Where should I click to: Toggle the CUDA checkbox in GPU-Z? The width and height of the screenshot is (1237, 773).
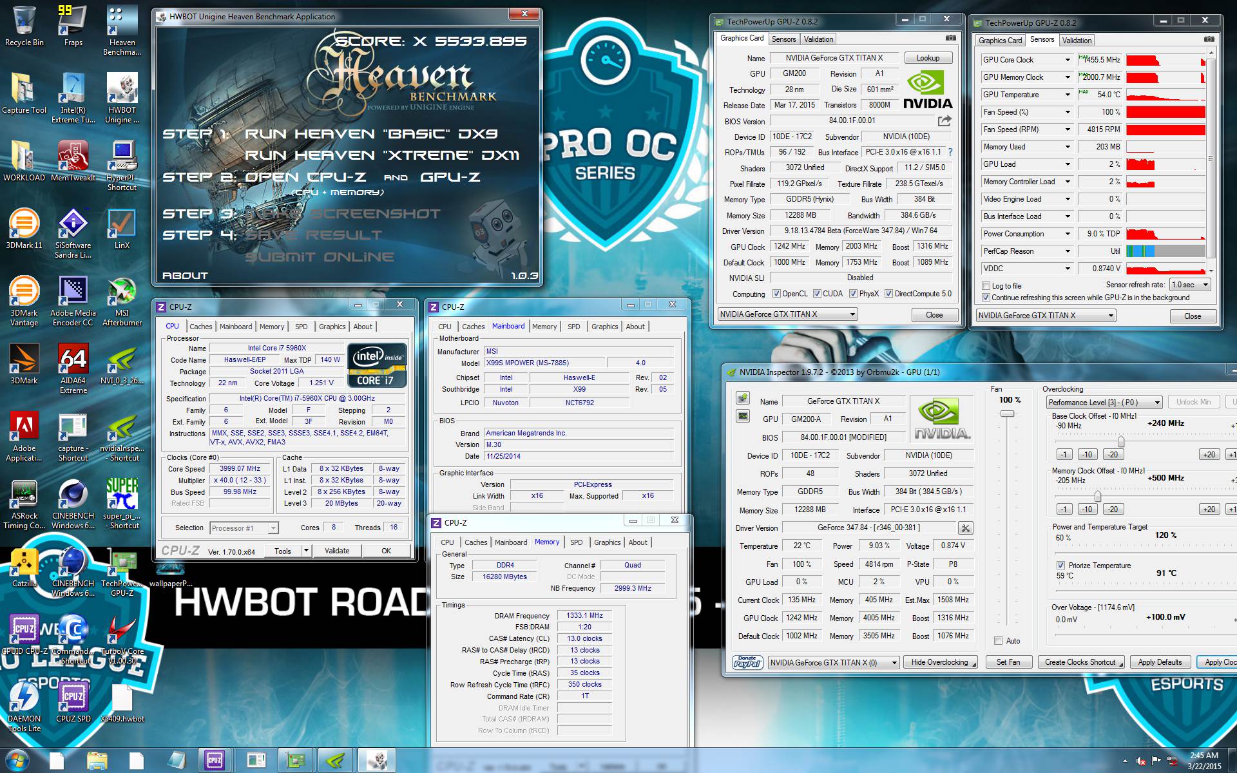(817, 294)
